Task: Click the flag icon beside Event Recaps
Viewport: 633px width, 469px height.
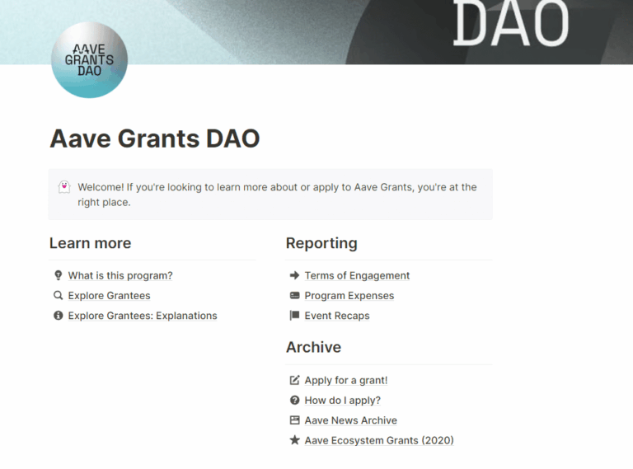Action: click(294, 315)
